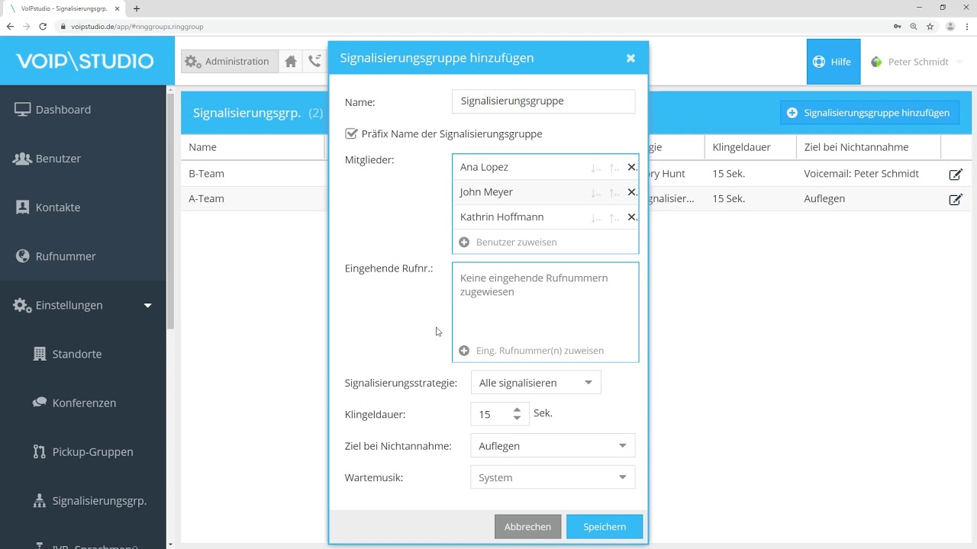This screenshot has height=549, width=977.
Task: Move Ana Lopez up in list
Action: tap(614, 168)
